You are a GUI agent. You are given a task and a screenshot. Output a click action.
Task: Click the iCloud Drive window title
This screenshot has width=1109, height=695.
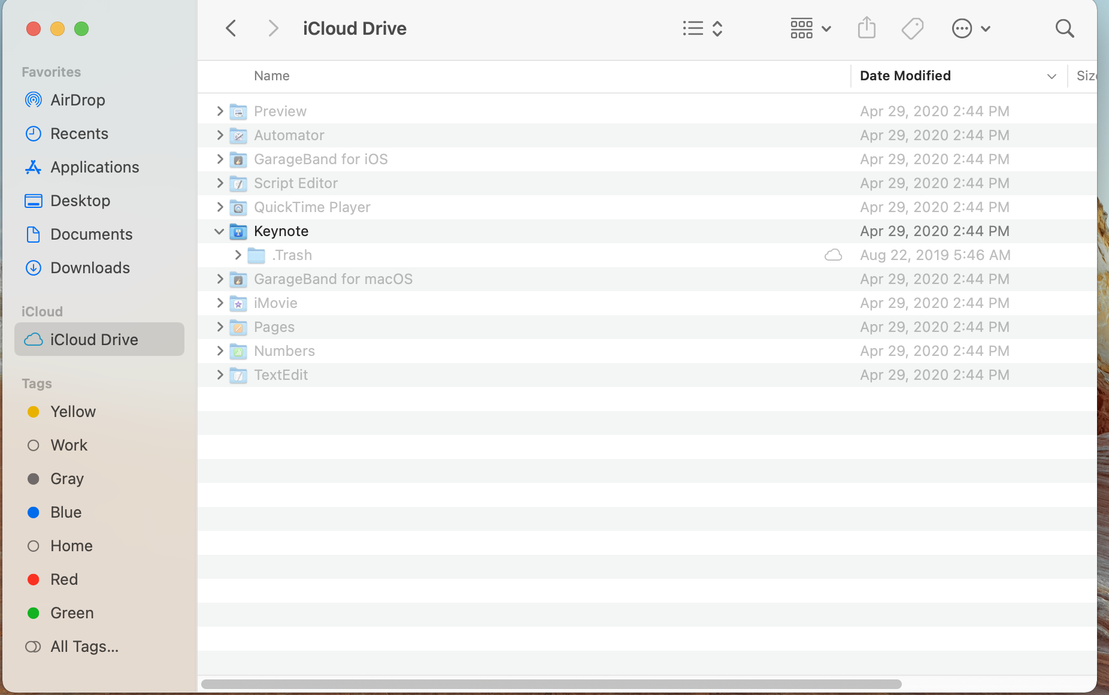click(354, 29)
